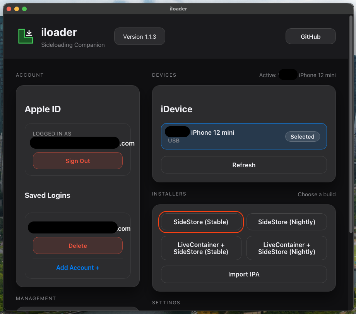Click the 'INSTALLERS' section label

(169, 194)
